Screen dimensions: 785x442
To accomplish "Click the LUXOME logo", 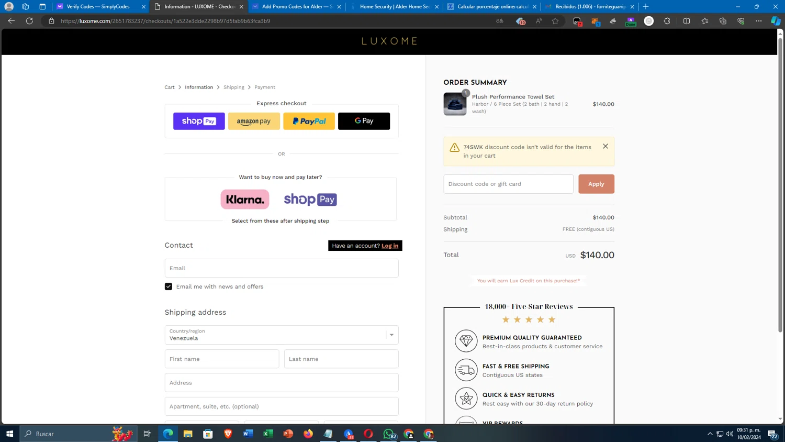I will point(389,41).
